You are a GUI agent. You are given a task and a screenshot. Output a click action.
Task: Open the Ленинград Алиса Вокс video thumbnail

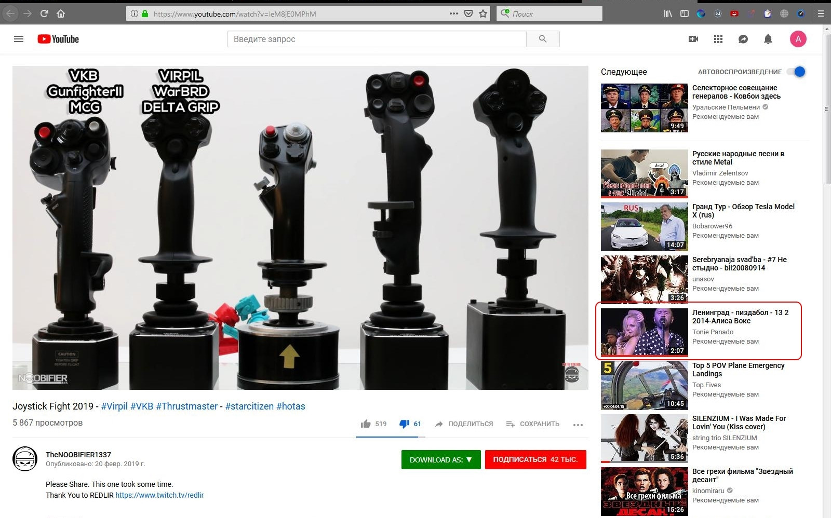[x=645, y=333]
